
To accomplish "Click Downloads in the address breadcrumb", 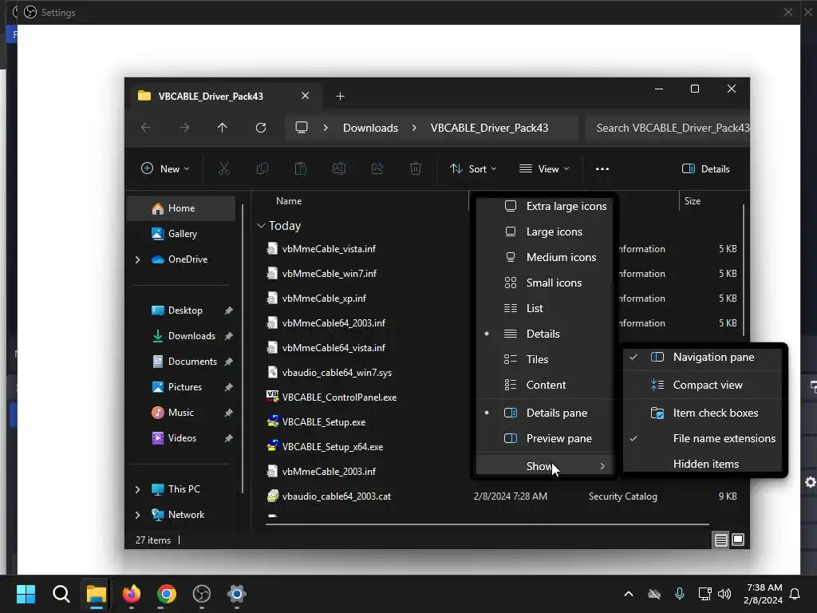I will pyautogui.click(x=370, y=128).
